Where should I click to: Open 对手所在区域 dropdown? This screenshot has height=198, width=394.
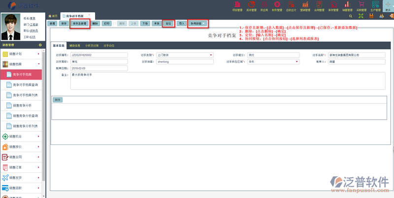(297, 61)
